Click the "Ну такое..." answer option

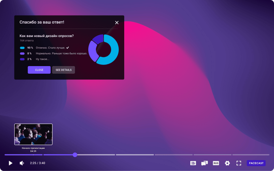point(43,59)
